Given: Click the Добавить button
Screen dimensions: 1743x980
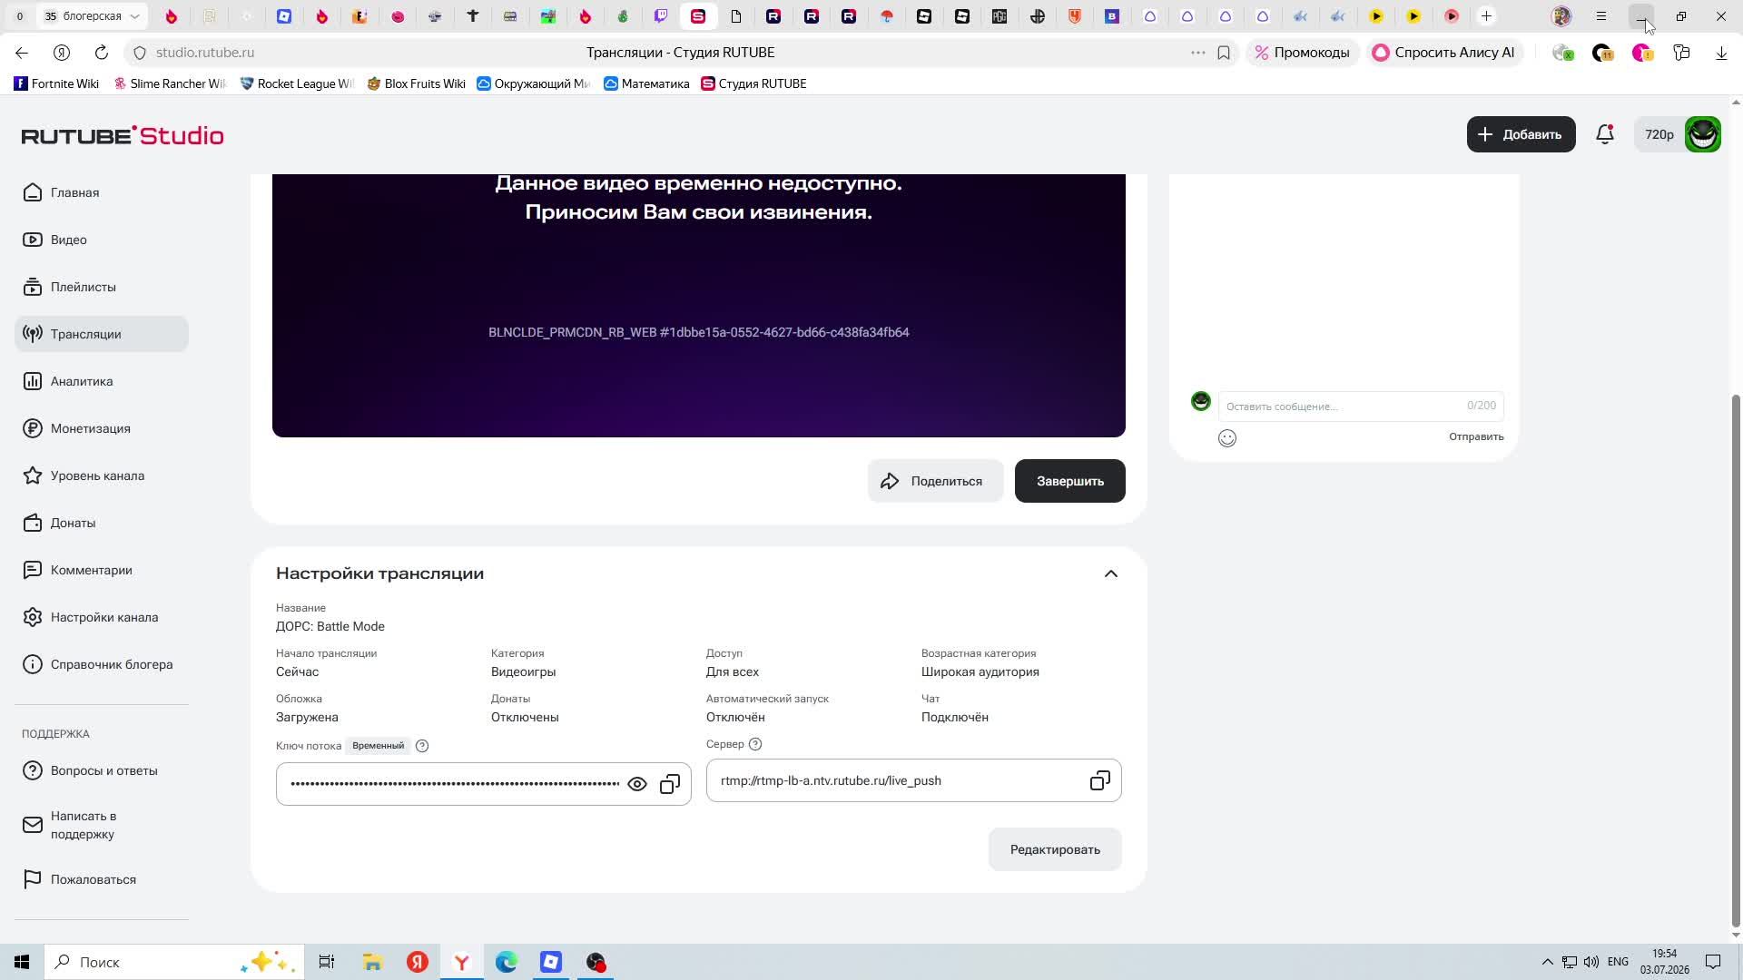Looking at the screenshot, I should coord(1521,134).
